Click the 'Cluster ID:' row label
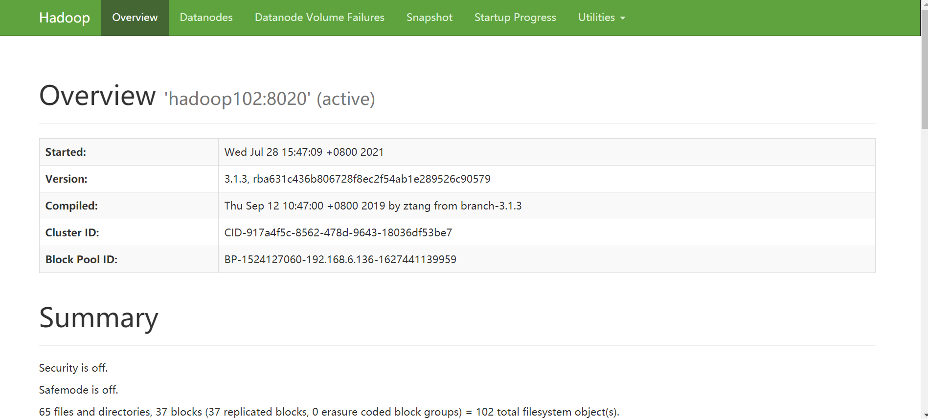 point(72,232)
